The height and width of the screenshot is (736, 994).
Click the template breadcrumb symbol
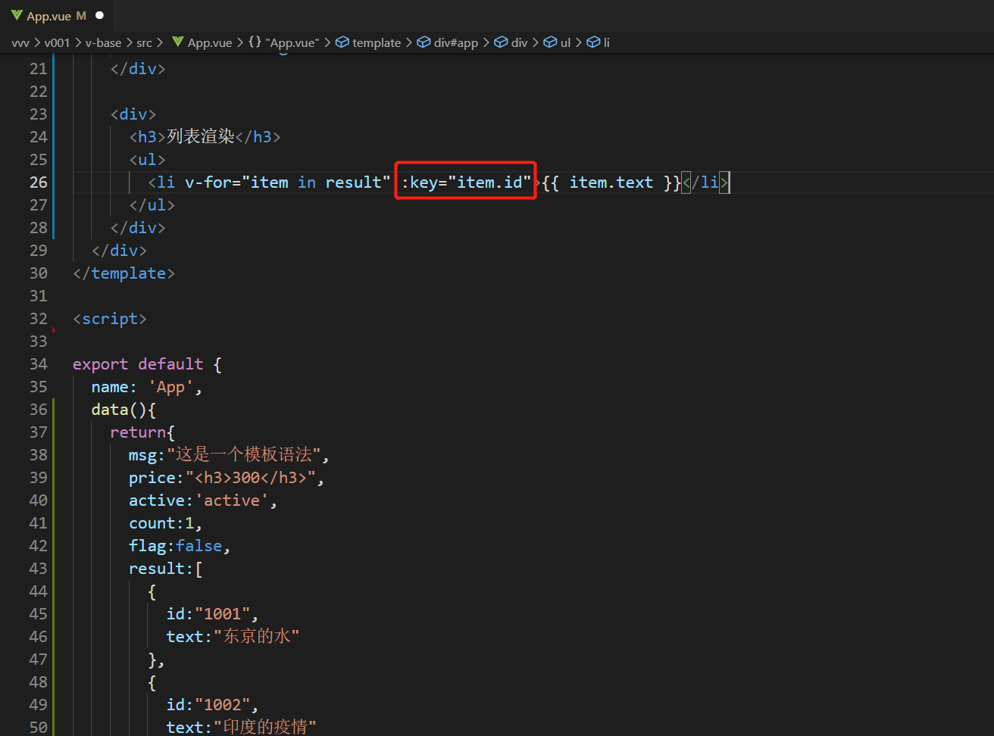[377, 42]
